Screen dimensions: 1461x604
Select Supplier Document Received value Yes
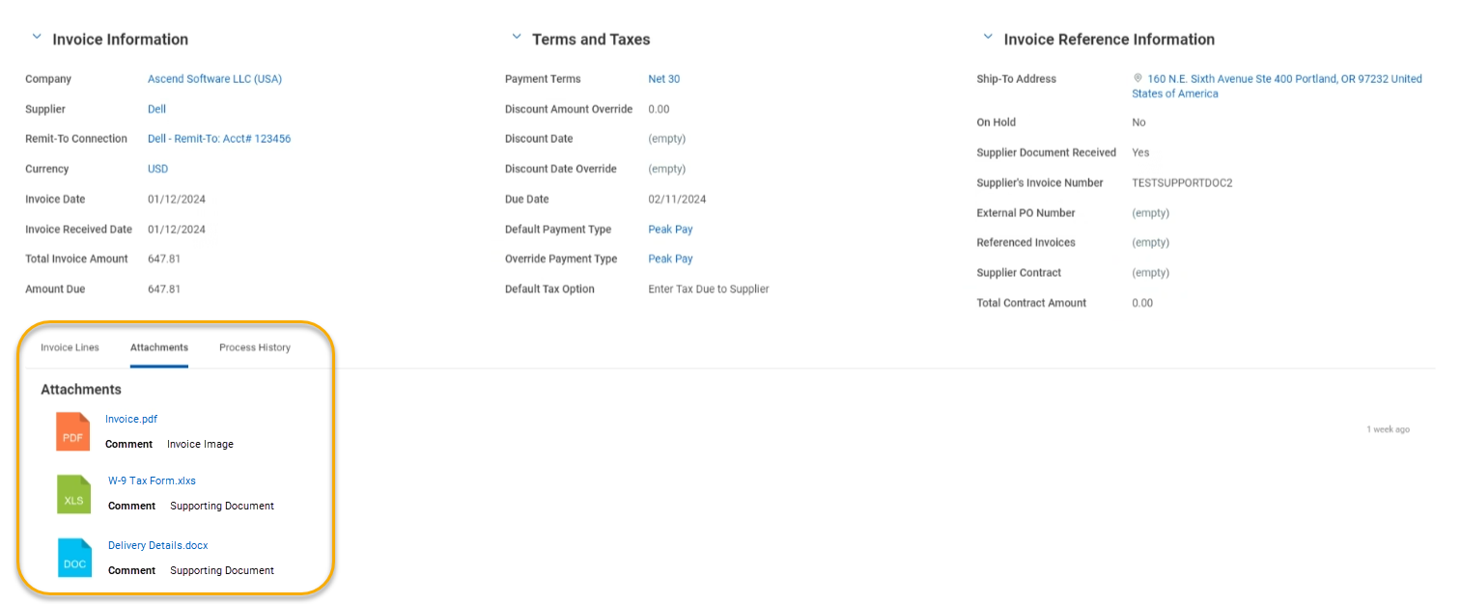(x=1140, y=152)
